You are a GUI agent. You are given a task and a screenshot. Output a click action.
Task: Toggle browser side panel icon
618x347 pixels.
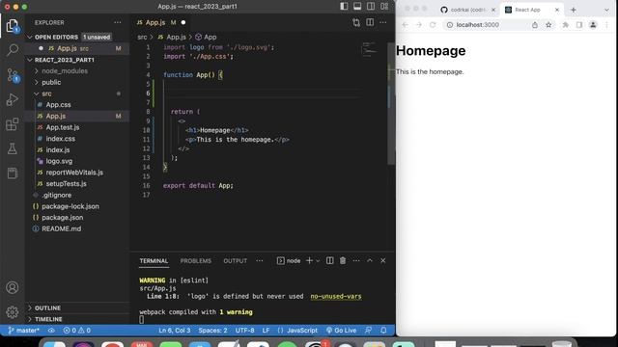579,25
